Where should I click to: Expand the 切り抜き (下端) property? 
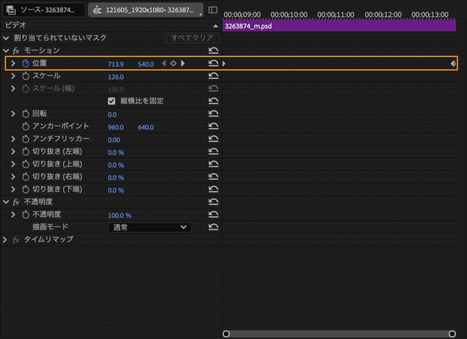[x=13, y=189]
